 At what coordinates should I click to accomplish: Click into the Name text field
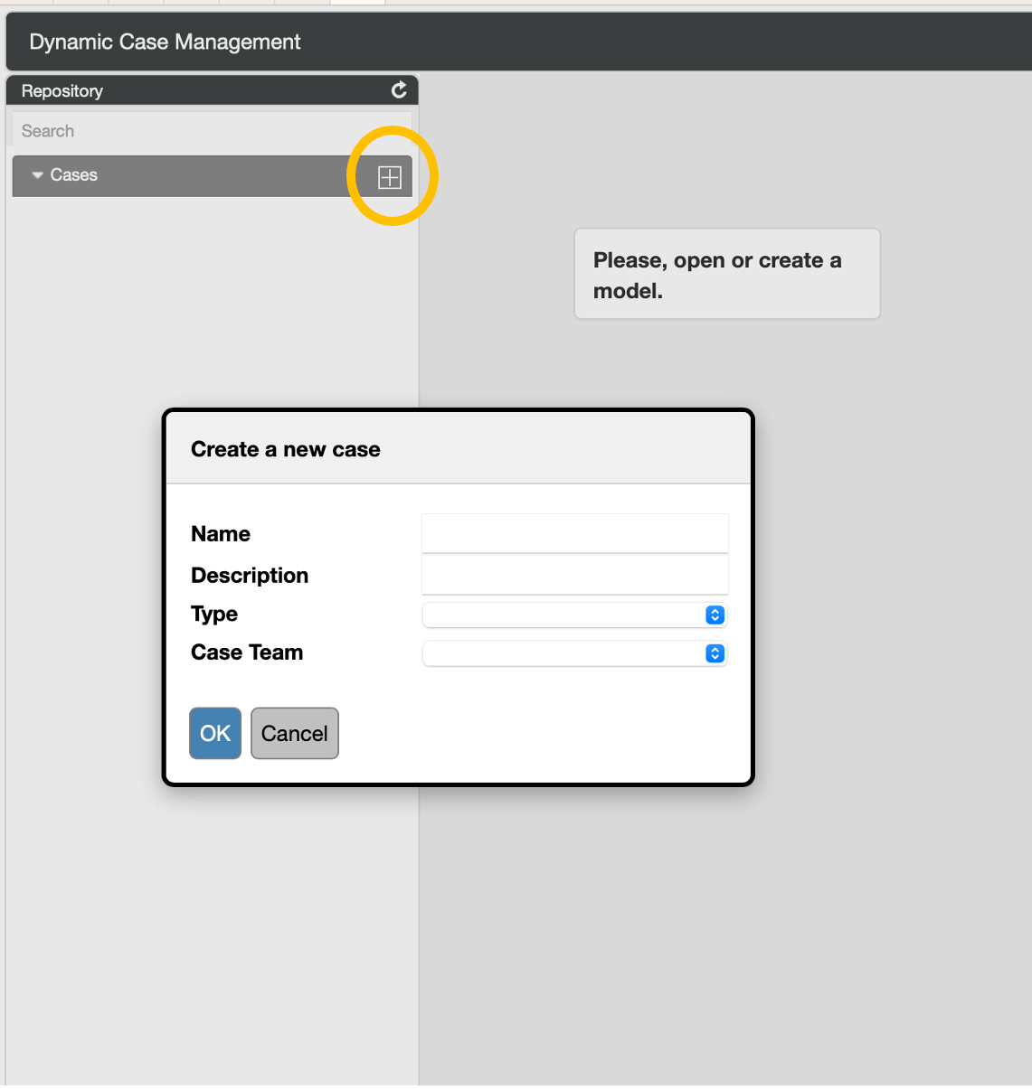coord(574,533)
